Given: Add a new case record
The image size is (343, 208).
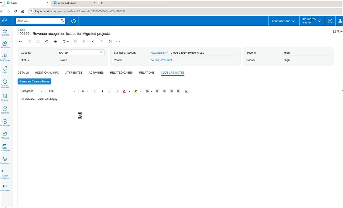Looking at the screenshot, I should tap(55, 41).
